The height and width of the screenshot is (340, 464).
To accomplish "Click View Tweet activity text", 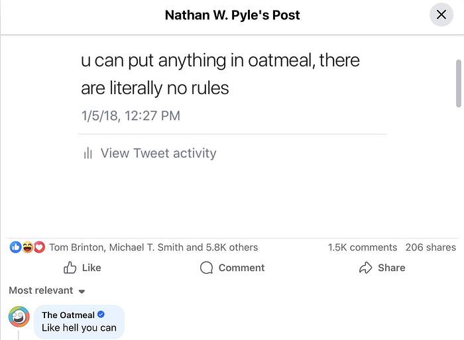I will 158,153.
